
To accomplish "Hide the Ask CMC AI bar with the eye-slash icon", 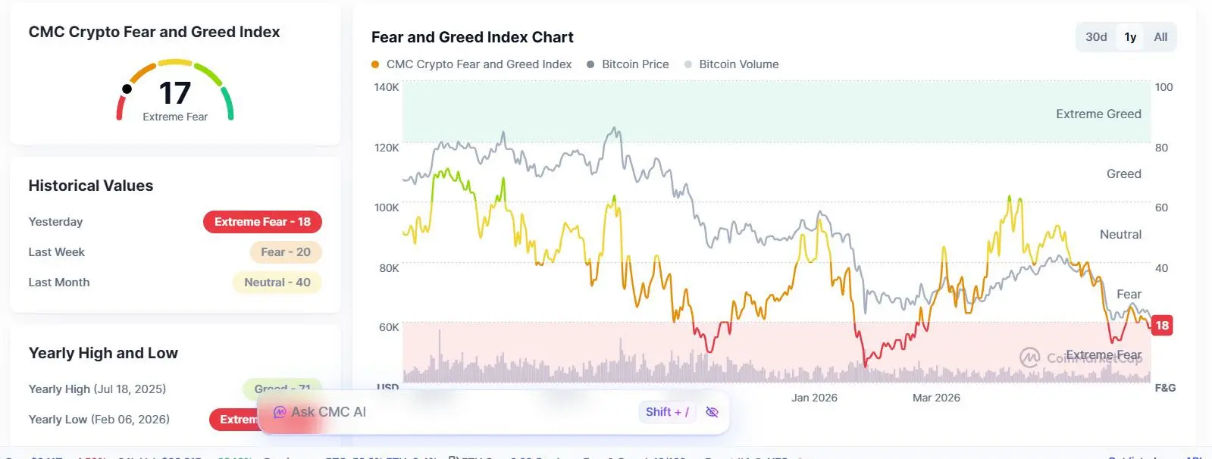I will 712,412.
